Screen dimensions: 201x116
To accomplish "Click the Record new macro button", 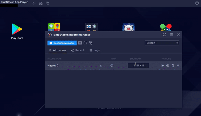I will pyautogui.click(x=62, y=43).
